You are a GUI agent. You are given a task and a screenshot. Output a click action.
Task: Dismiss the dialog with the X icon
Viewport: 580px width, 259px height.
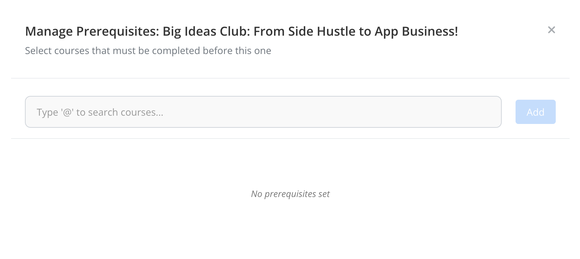(x=551, y=30)
